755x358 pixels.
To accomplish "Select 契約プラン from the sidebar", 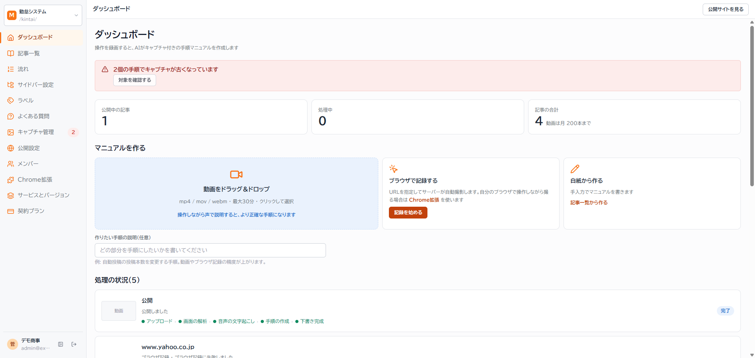I will coord(43,211).
